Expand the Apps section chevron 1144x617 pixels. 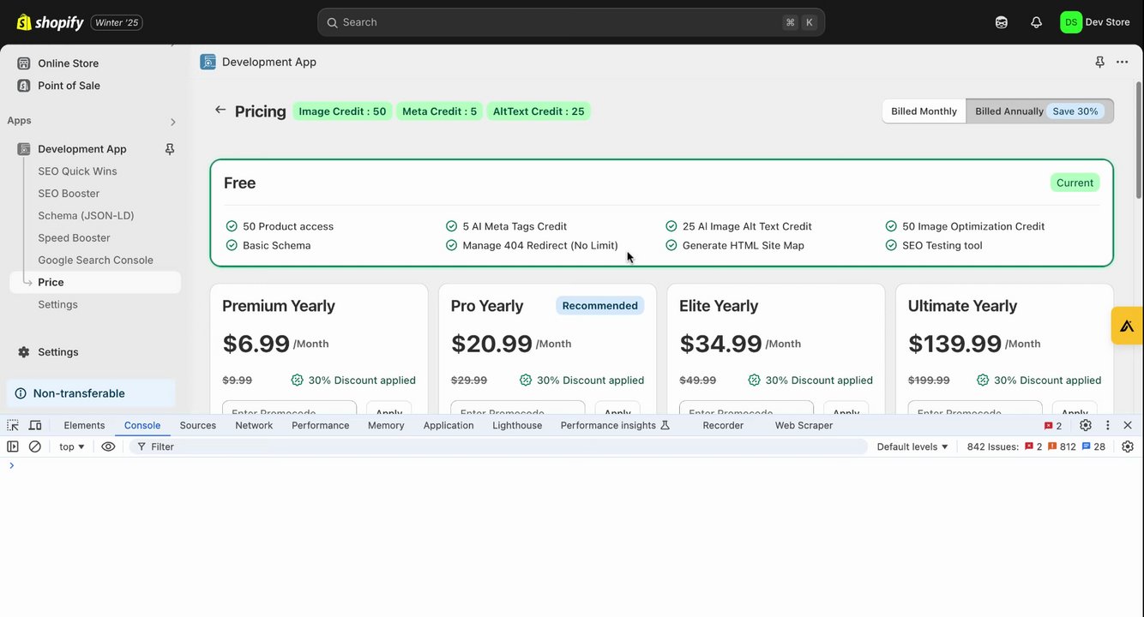172,122
